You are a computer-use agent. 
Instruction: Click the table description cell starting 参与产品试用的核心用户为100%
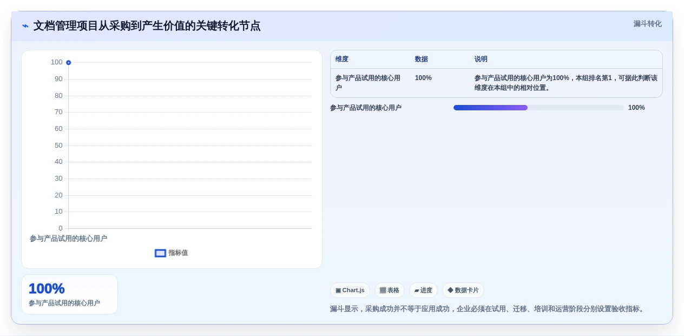click(566, 83)
